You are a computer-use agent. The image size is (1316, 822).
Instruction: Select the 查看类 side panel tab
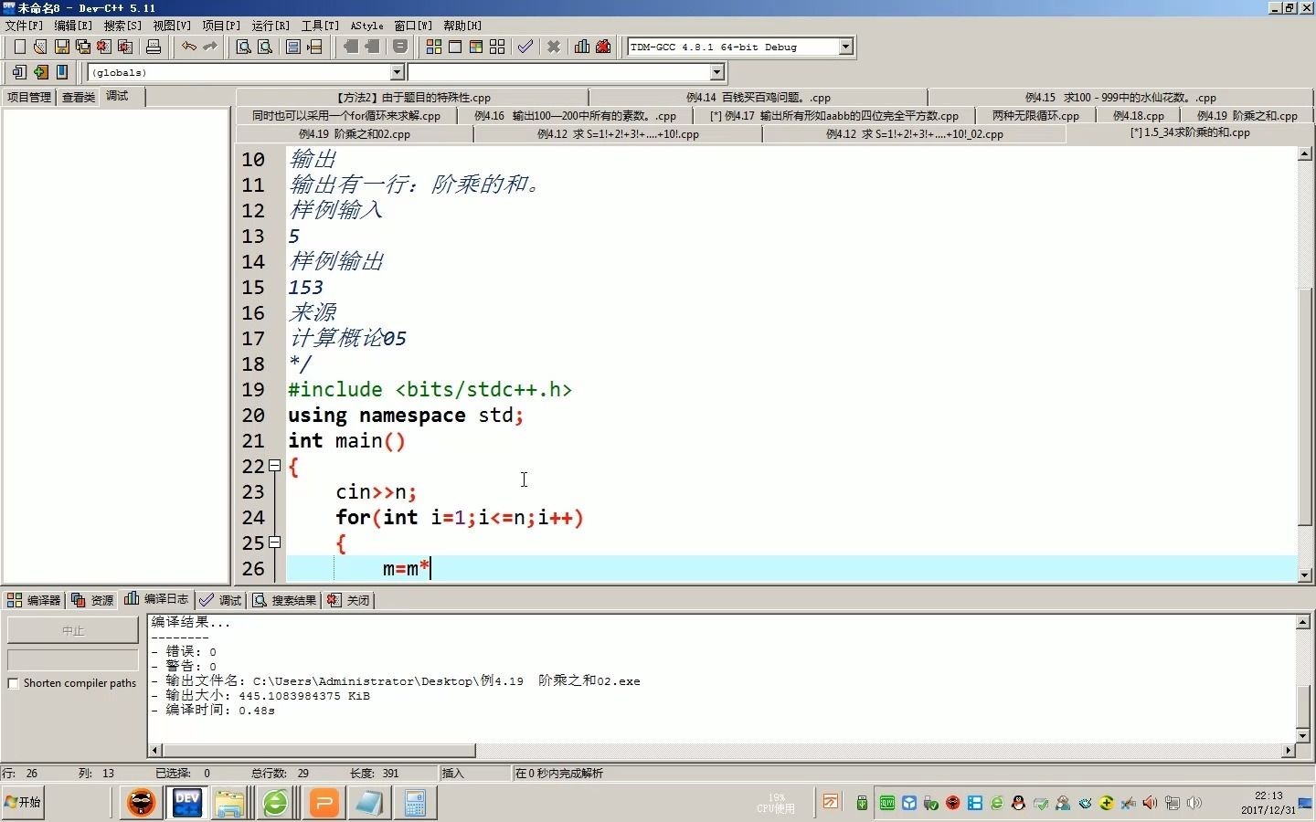[x=79, y=97]
